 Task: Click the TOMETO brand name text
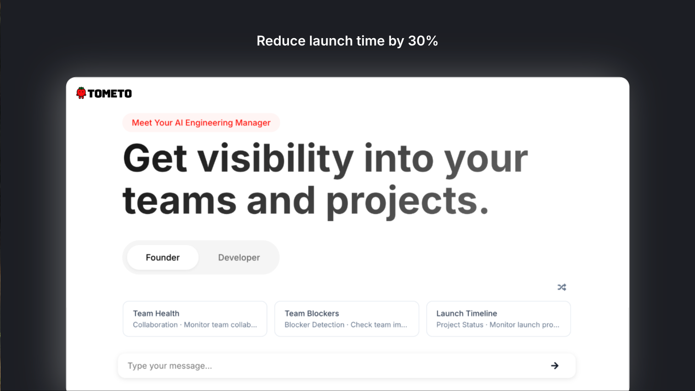[x=110, y=94]
